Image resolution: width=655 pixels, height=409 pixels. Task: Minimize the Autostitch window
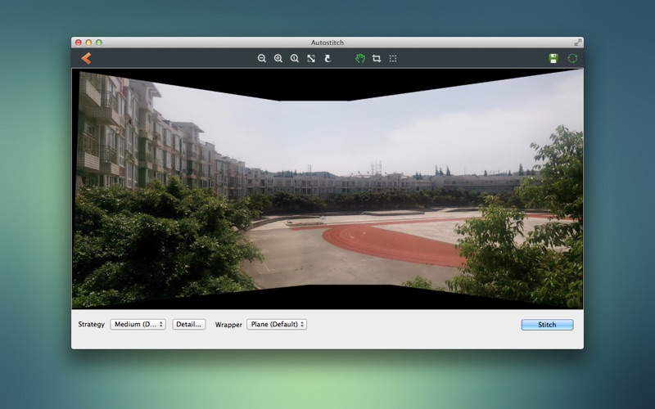[x=88, y=43]
